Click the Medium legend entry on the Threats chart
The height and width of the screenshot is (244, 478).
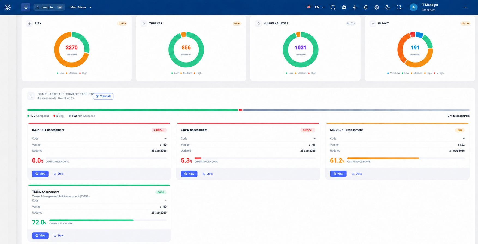pyautogui.click(x=186, y=73)
